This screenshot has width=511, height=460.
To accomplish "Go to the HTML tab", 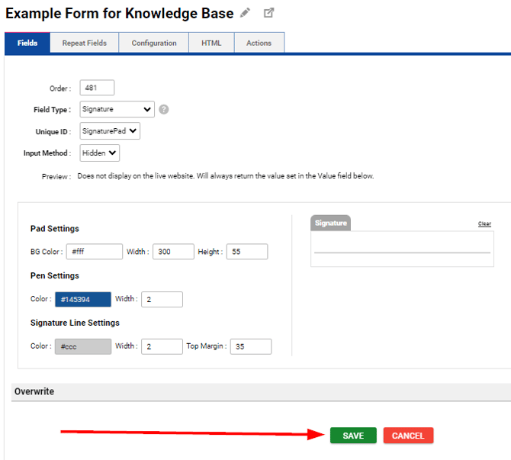I will point(211,43).
